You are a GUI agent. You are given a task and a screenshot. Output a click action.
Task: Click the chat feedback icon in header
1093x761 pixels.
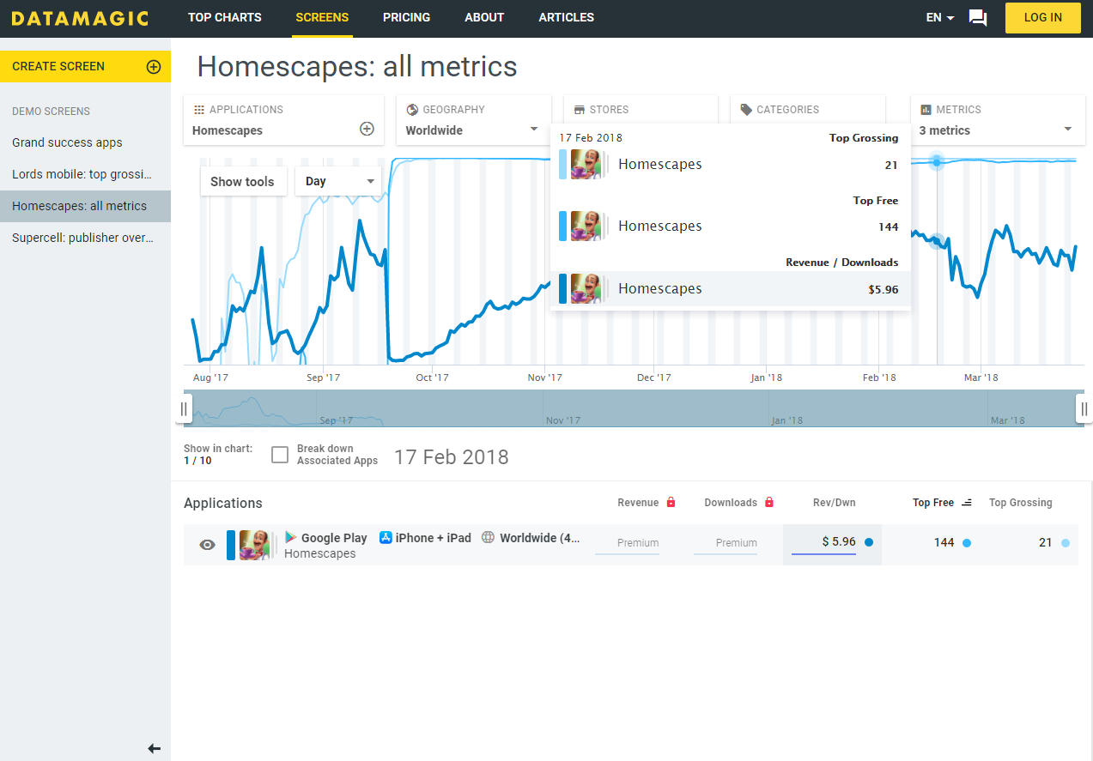point(977,17)
